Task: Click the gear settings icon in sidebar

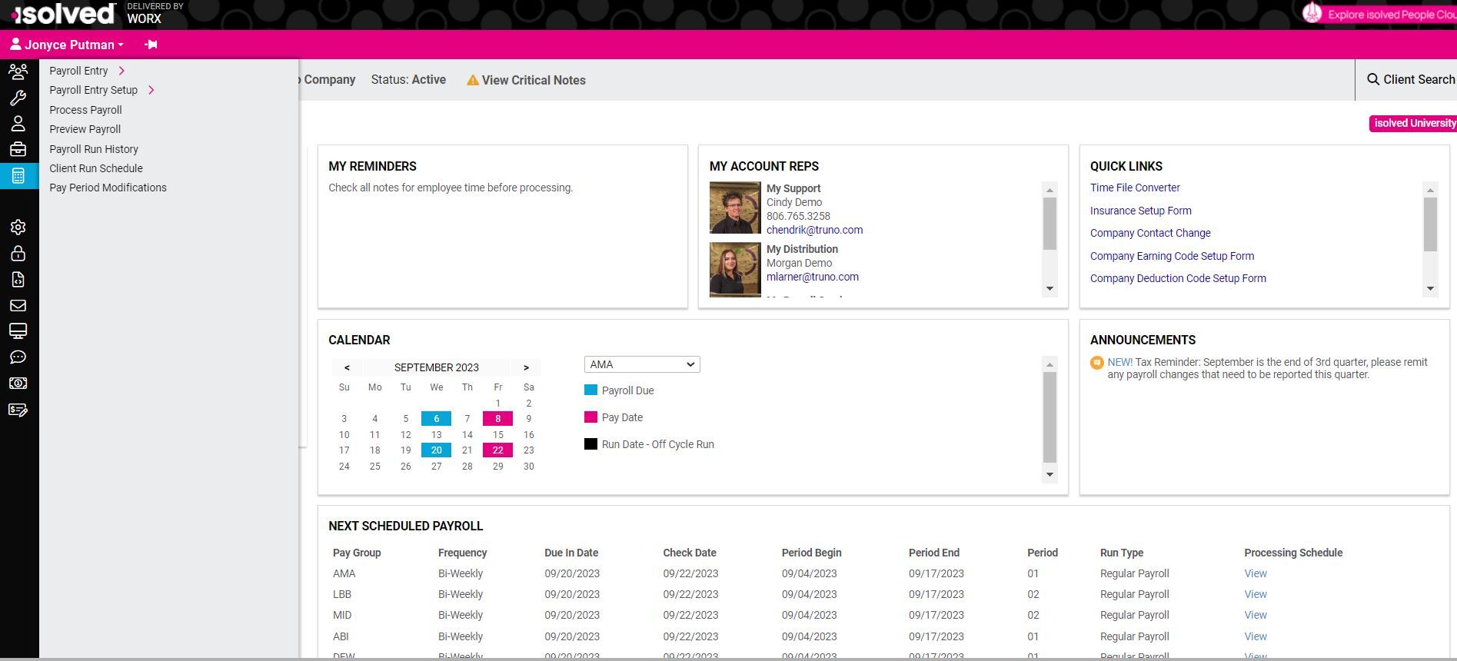Action: (x=18, y=228)
